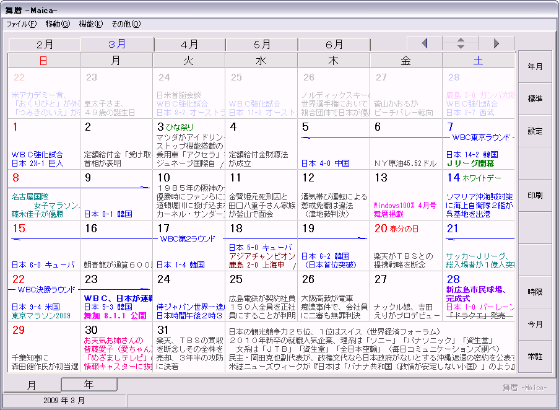Select the March 20 春分の日 cell

[405, 245]
